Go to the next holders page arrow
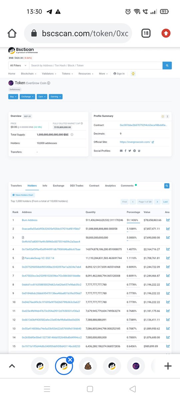Screen dimensions: 180x400 [x=157, y=202]
